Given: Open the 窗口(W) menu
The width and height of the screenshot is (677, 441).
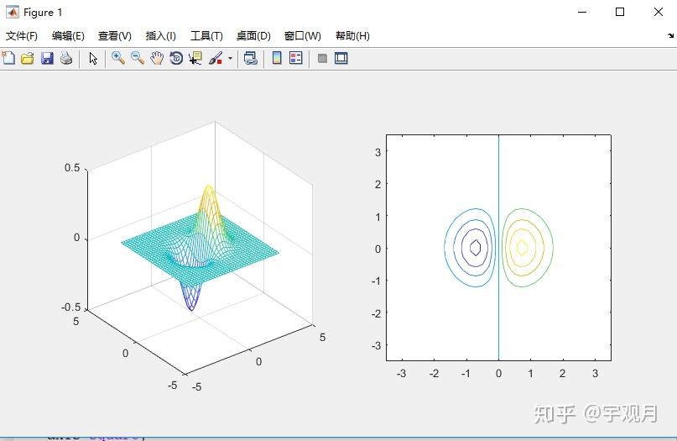Looking at the screenshot, I should pos(303,36).
